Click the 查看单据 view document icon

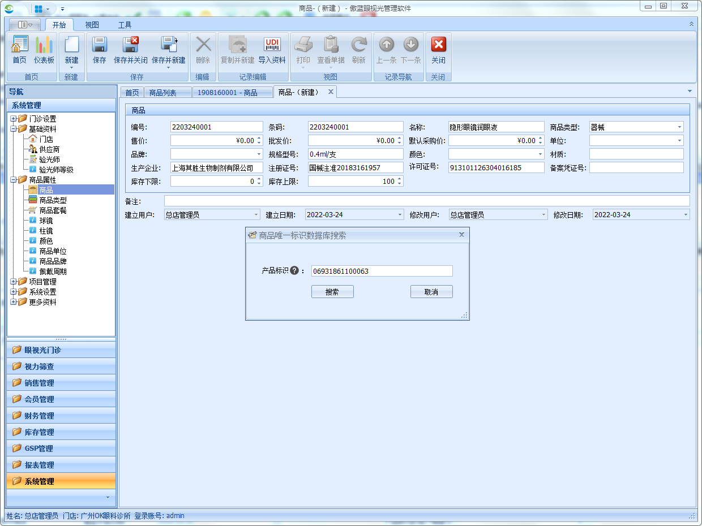(x=331, y=45)
